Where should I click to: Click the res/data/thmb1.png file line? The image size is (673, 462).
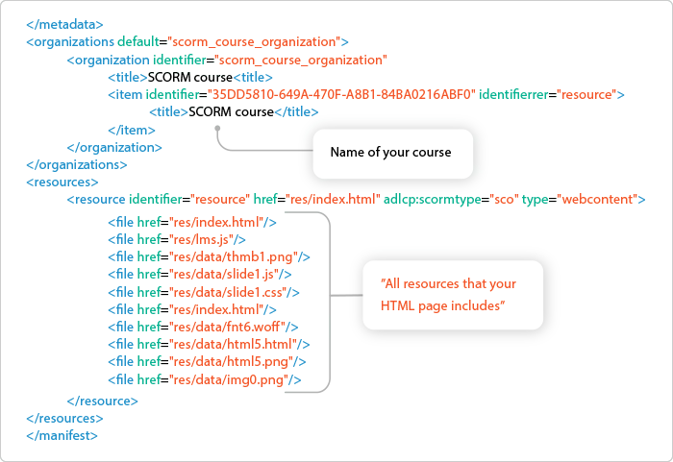click(209, 257)
